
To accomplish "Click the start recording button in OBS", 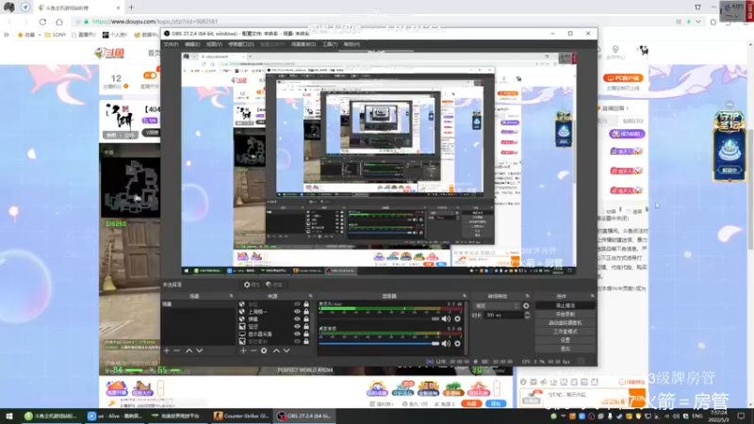I will (x=565, y=315).
